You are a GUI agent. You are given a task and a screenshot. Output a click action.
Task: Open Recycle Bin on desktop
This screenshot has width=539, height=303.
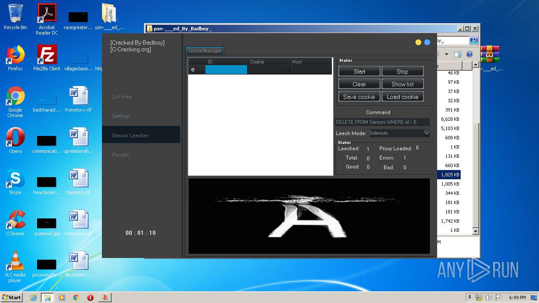click(15, 17)
